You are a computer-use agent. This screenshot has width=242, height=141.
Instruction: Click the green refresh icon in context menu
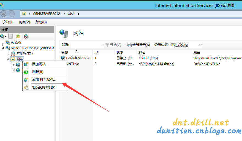pyautogui.click(x=26, y=72)
